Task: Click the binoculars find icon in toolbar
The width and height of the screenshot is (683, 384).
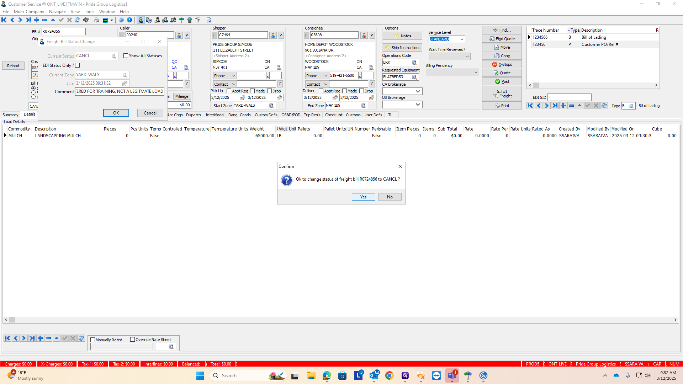Action: [x=86, y=20]
